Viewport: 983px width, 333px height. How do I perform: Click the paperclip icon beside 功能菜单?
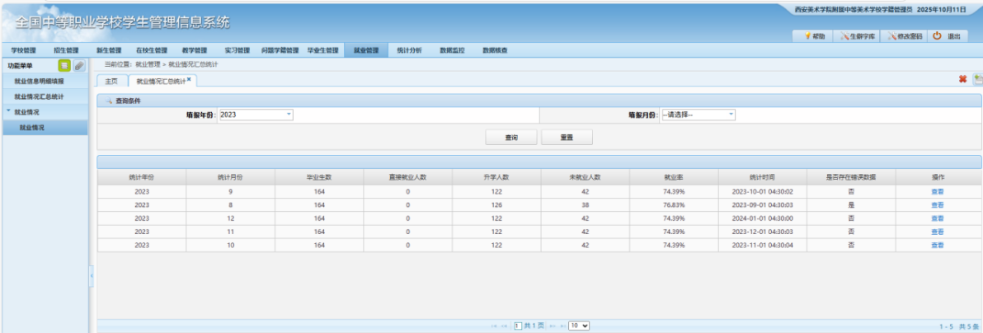(x=78, y=66)
